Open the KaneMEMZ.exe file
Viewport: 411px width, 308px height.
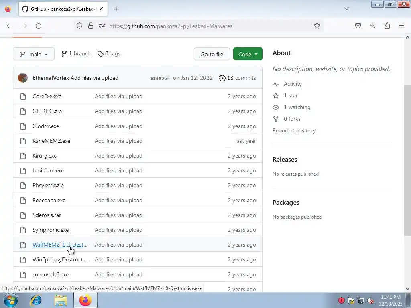point(51,141)
